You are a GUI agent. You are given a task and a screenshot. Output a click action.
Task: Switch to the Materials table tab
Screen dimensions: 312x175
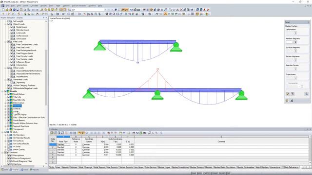65,167
